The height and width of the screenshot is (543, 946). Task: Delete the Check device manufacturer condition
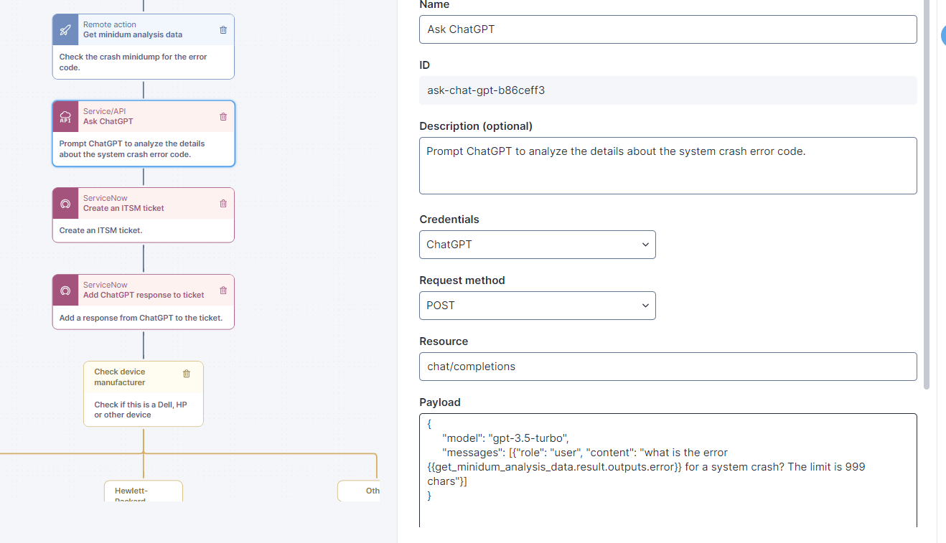tap(187, 374)
